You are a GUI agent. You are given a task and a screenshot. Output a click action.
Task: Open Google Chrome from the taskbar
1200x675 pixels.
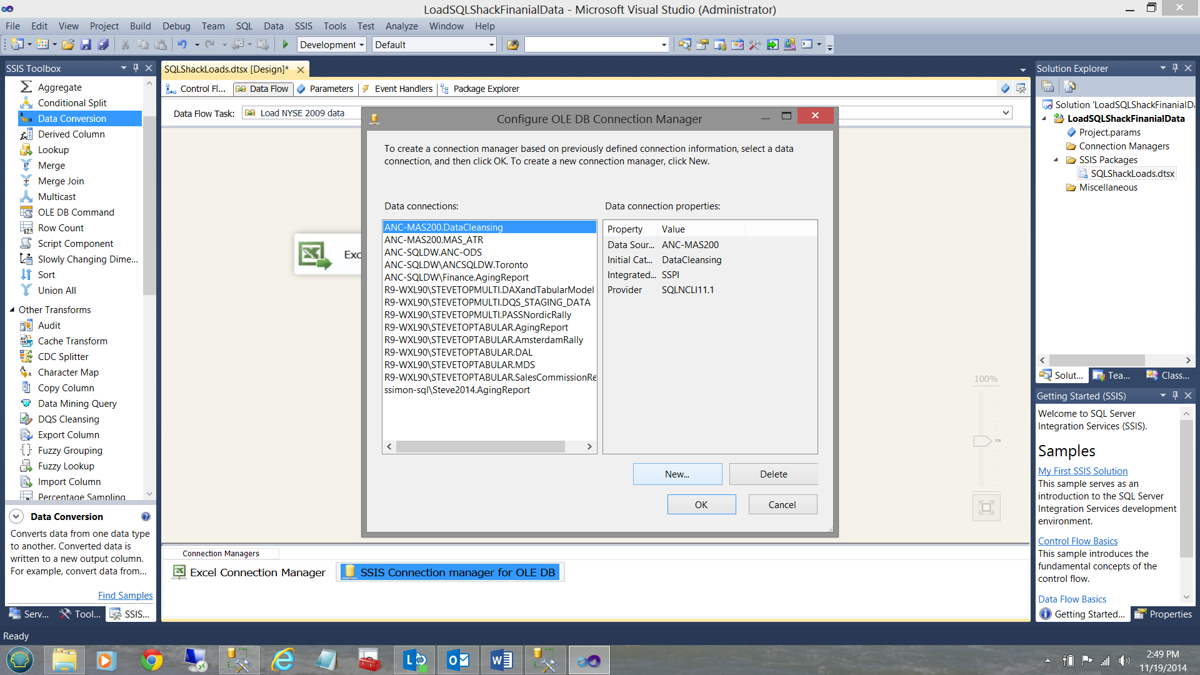click(x=152, y=660)
